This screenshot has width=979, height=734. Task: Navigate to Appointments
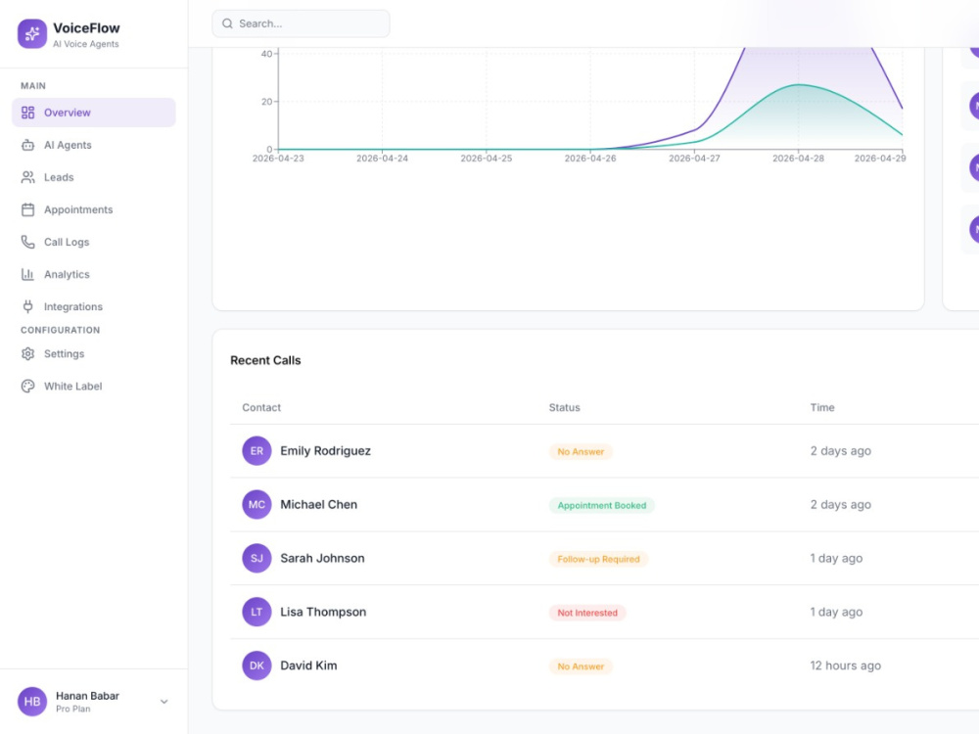(x=94, y=209)
